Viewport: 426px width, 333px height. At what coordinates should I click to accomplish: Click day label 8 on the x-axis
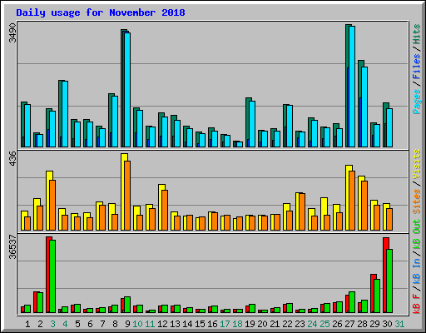tap(115, 324)
